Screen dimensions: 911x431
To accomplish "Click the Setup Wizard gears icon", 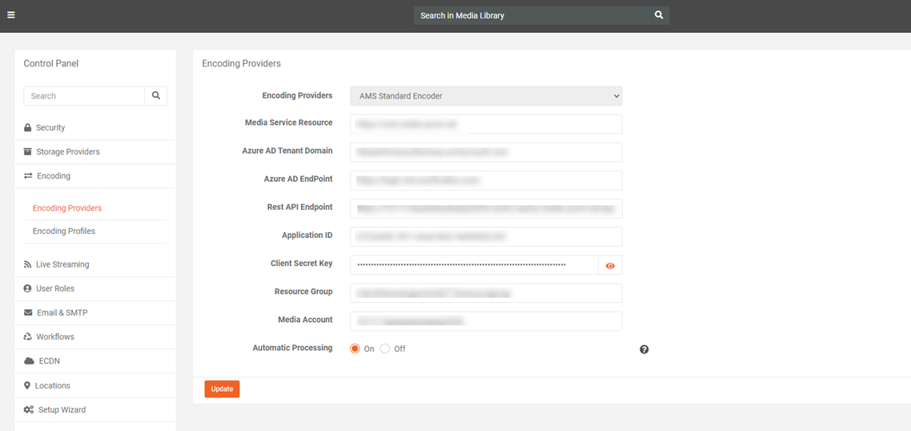I will click(29, 410).
